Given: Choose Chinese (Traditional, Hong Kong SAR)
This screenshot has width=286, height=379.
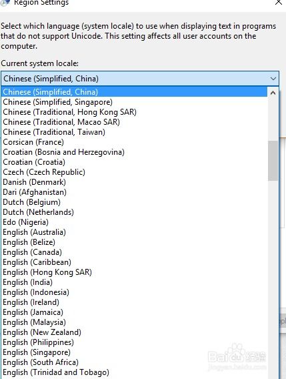Looking at the screenshot, I should tap(135, 112).
